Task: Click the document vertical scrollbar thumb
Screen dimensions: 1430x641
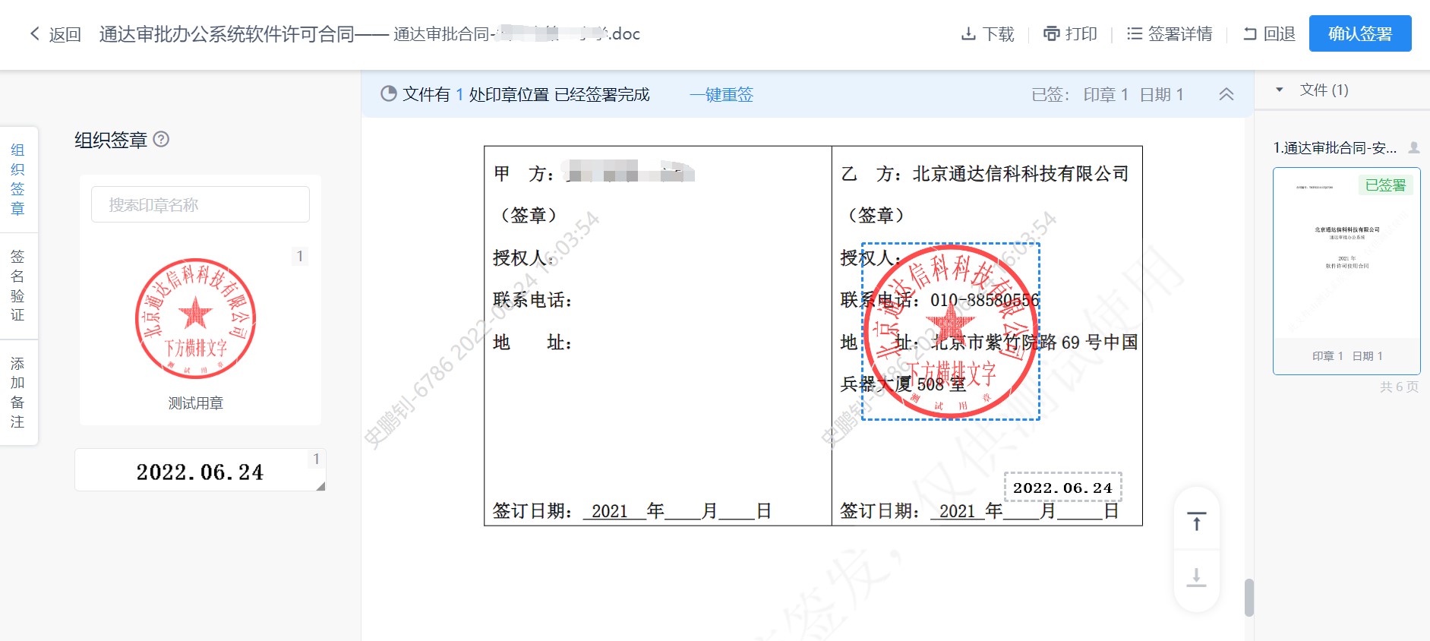Action: [x=1249, y=598]
